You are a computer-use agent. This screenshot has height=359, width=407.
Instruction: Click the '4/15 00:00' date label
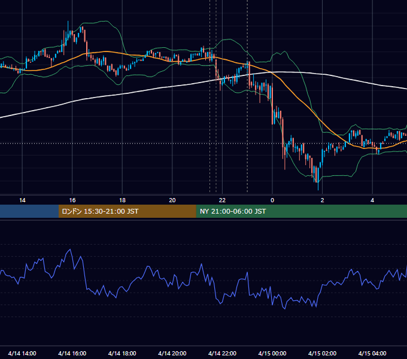(x=272, y=353)
